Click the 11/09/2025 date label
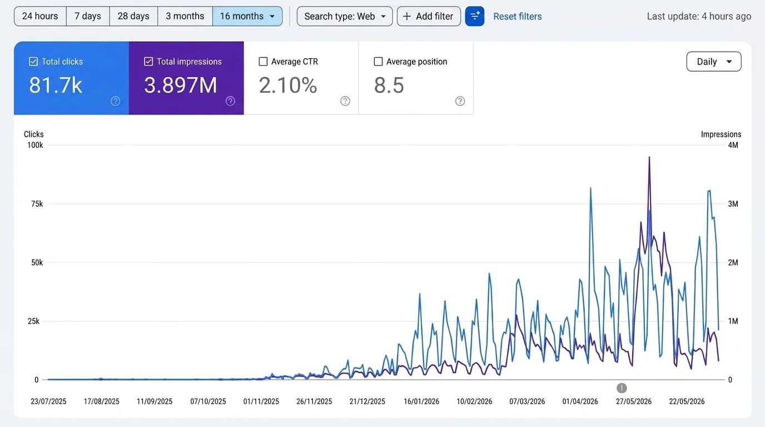Image resolution: width=765 pixels, height=427 pixels. pos(155,401)
